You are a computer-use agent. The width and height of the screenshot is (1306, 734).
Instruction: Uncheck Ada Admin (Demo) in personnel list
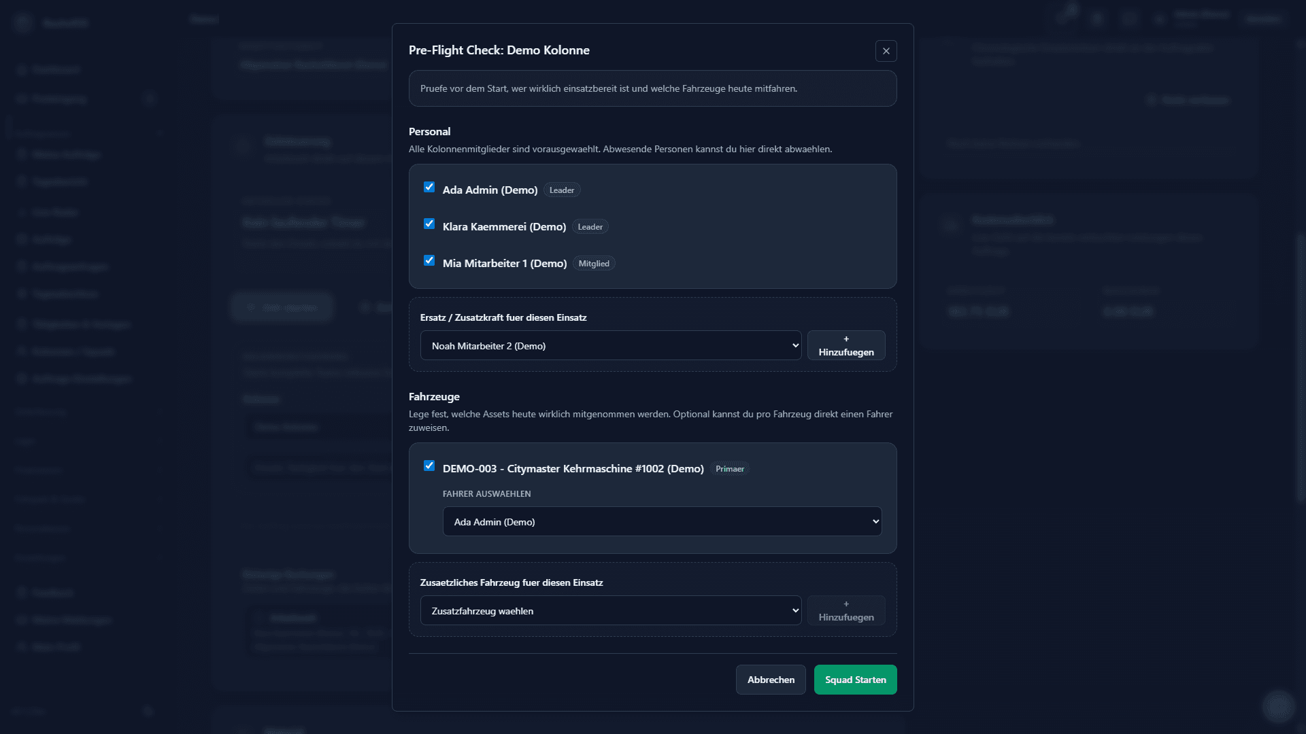click(429, 187)
